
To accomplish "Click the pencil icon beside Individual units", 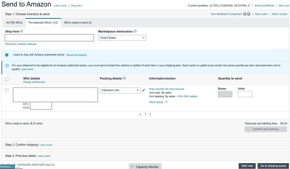I will point(144,90).
